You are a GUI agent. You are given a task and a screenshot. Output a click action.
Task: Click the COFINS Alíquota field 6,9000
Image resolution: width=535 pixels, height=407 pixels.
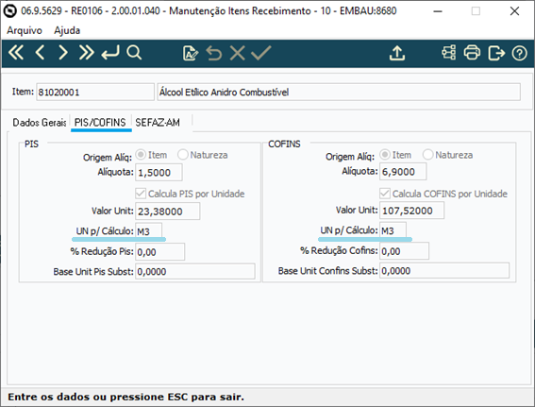point(403,172)
